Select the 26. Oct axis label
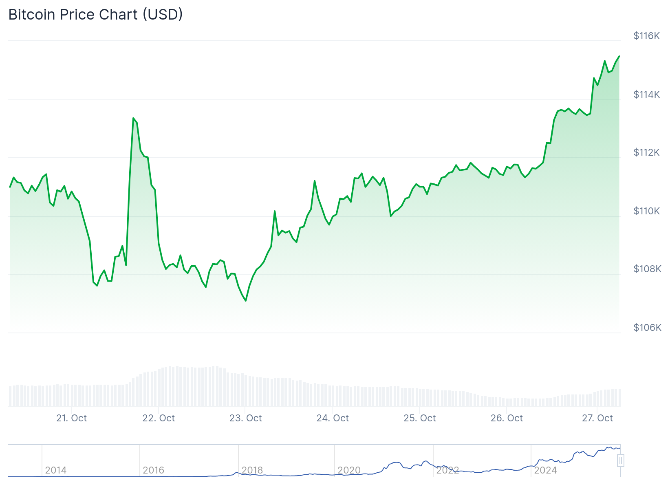The width and height of the screenshot is (670, 489). (x=507, y=418)
